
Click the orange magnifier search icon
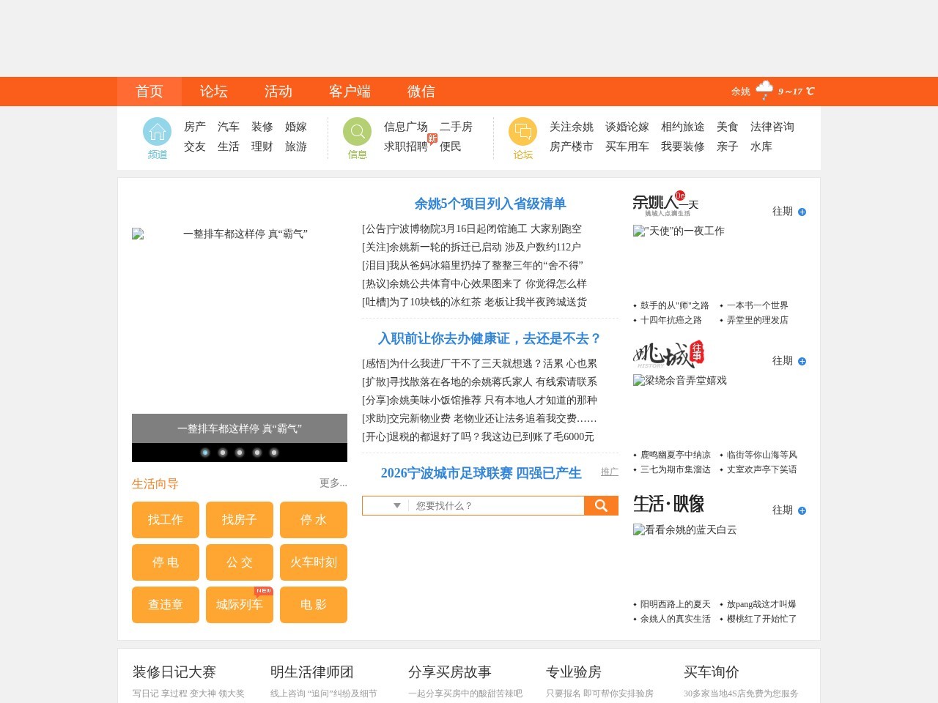click(601, 505)
